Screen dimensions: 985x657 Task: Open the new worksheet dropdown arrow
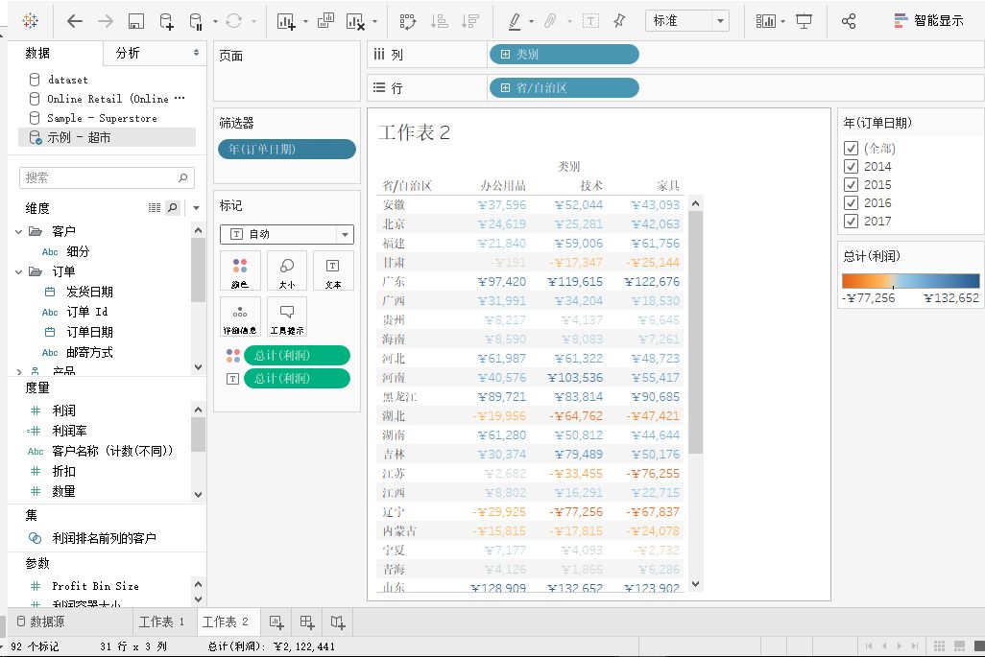pyautogui.click(x=306, y=21)
